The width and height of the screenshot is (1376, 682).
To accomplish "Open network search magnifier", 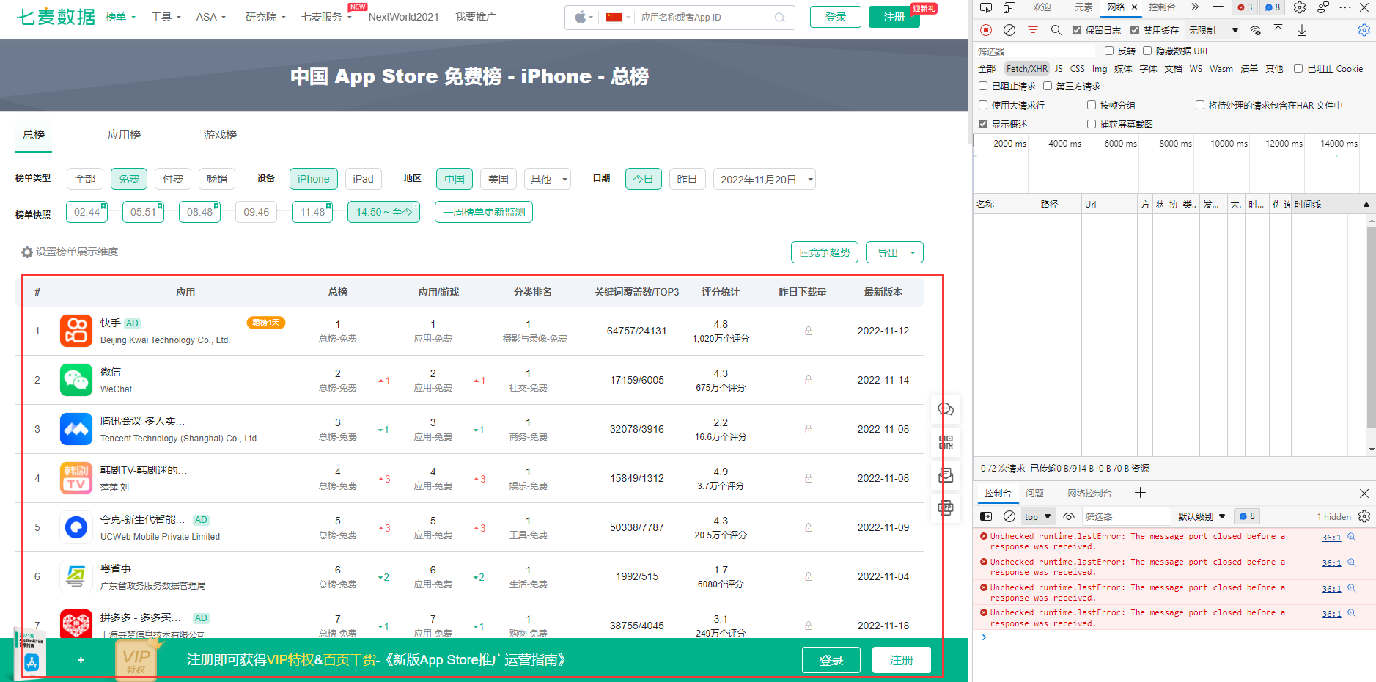I will pos(1056,30).
